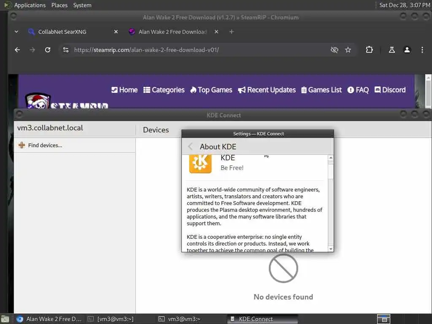The width and height of the screenshot is (432, 324).
Task: Click vm3.collabnet.local device name
Action: [50, 128]
